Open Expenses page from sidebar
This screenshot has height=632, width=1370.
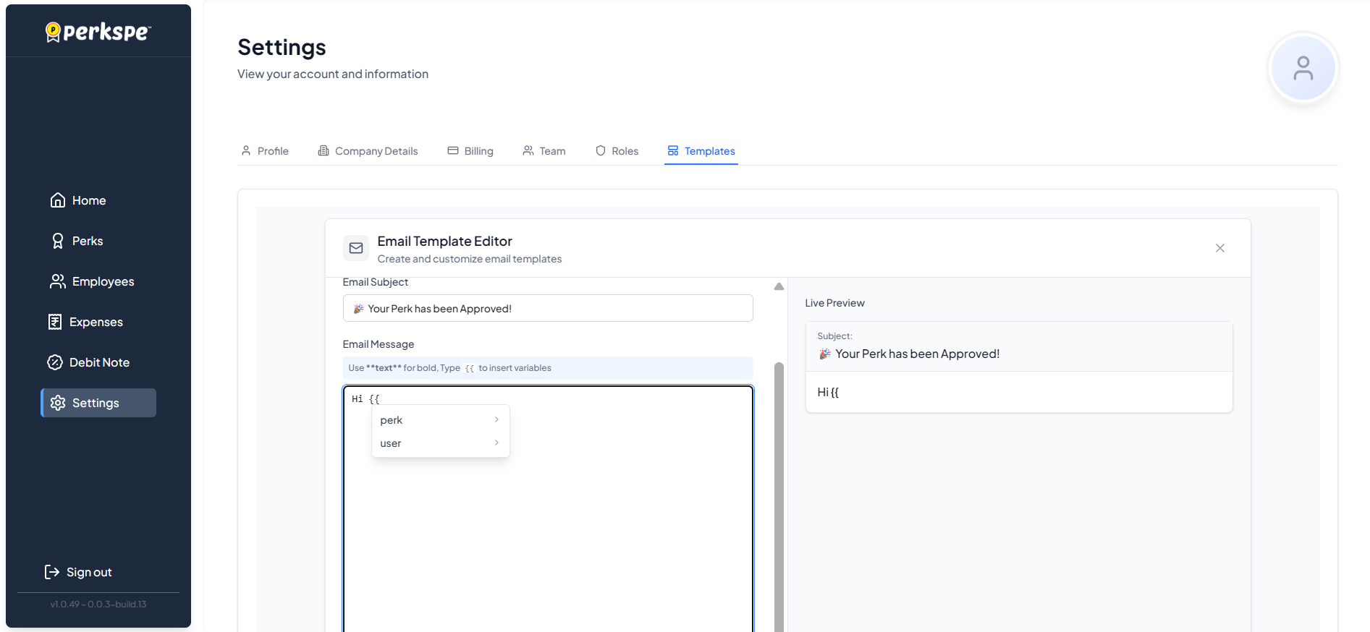98,322
